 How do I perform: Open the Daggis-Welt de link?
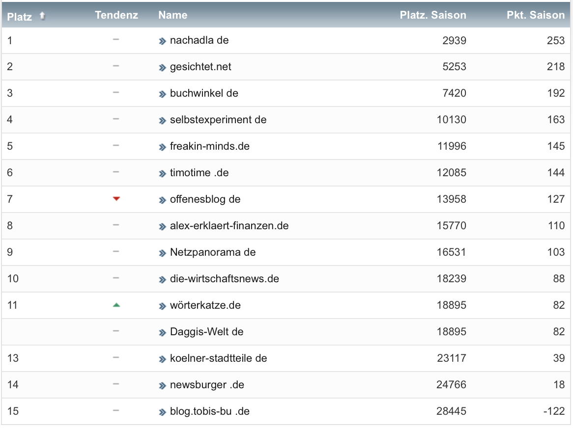point(206,332)
